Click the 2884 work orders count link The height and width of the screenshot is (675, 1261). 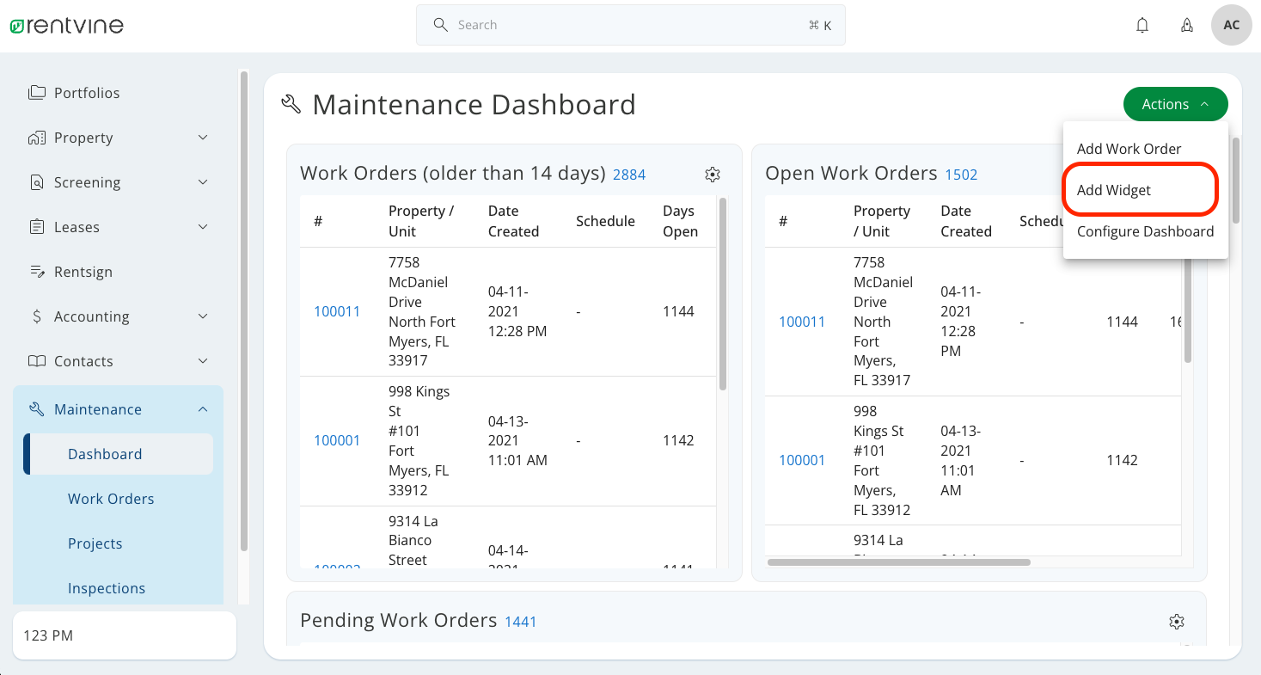(629, 175)
